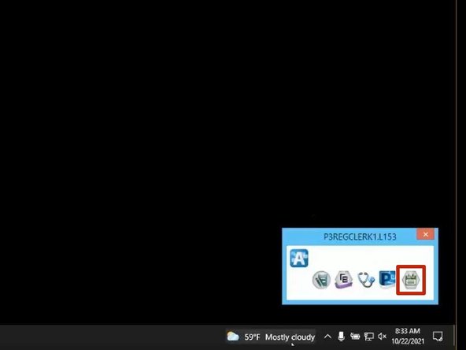466x350 pixels.
Task: Close the P3REGCLERK1.L153 popup window
Action: point(426,235)
